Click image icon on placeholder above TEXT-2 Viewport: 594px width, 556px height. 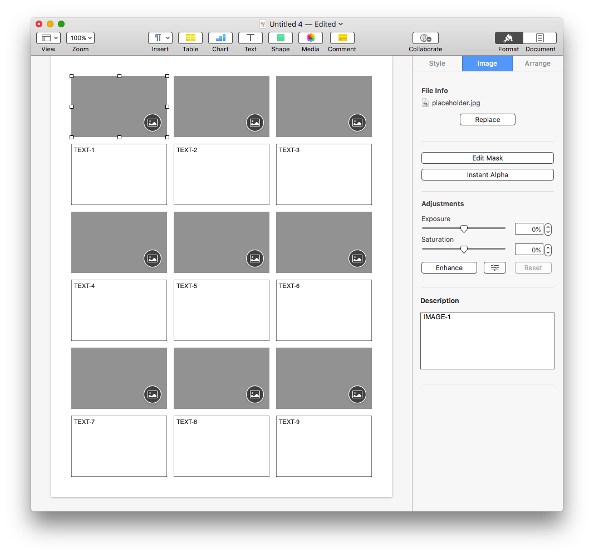(255, 123)
